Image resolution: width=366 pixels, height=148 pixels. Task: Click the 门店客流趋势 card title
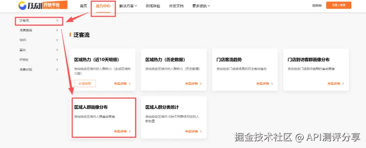229,60
